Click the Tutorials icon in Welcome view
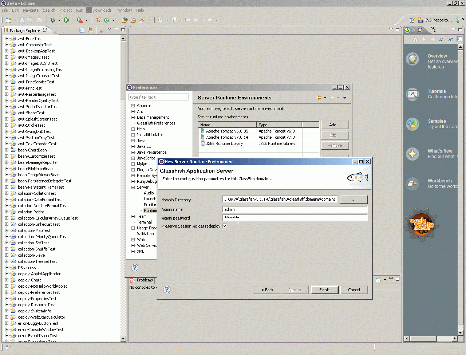This screenshot has width=466, height=355. coord(412,94)
